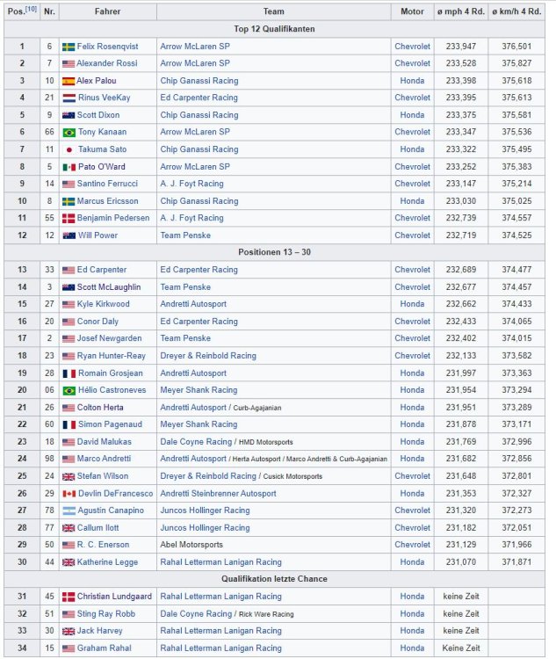Click the Argentine flag beside Agustín Canapino
The image size is (556, 659).
point(69,511)
